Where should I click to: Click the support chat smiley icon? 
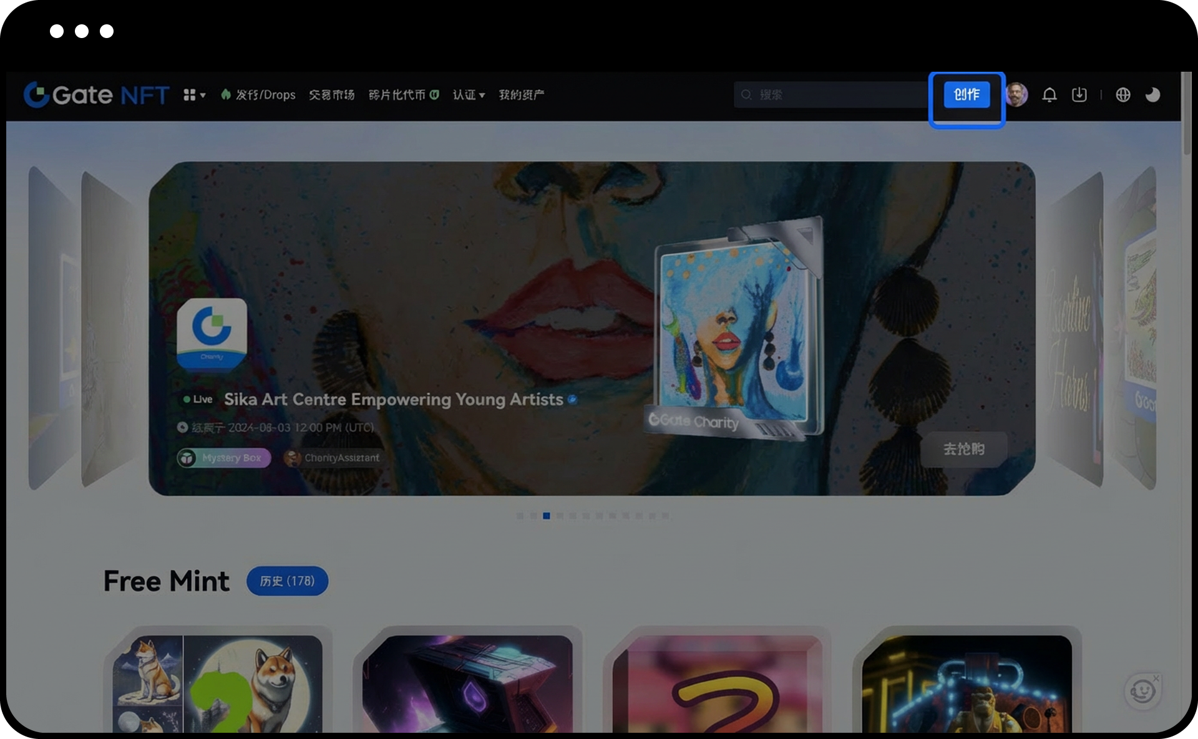[x=1142, y=691]
